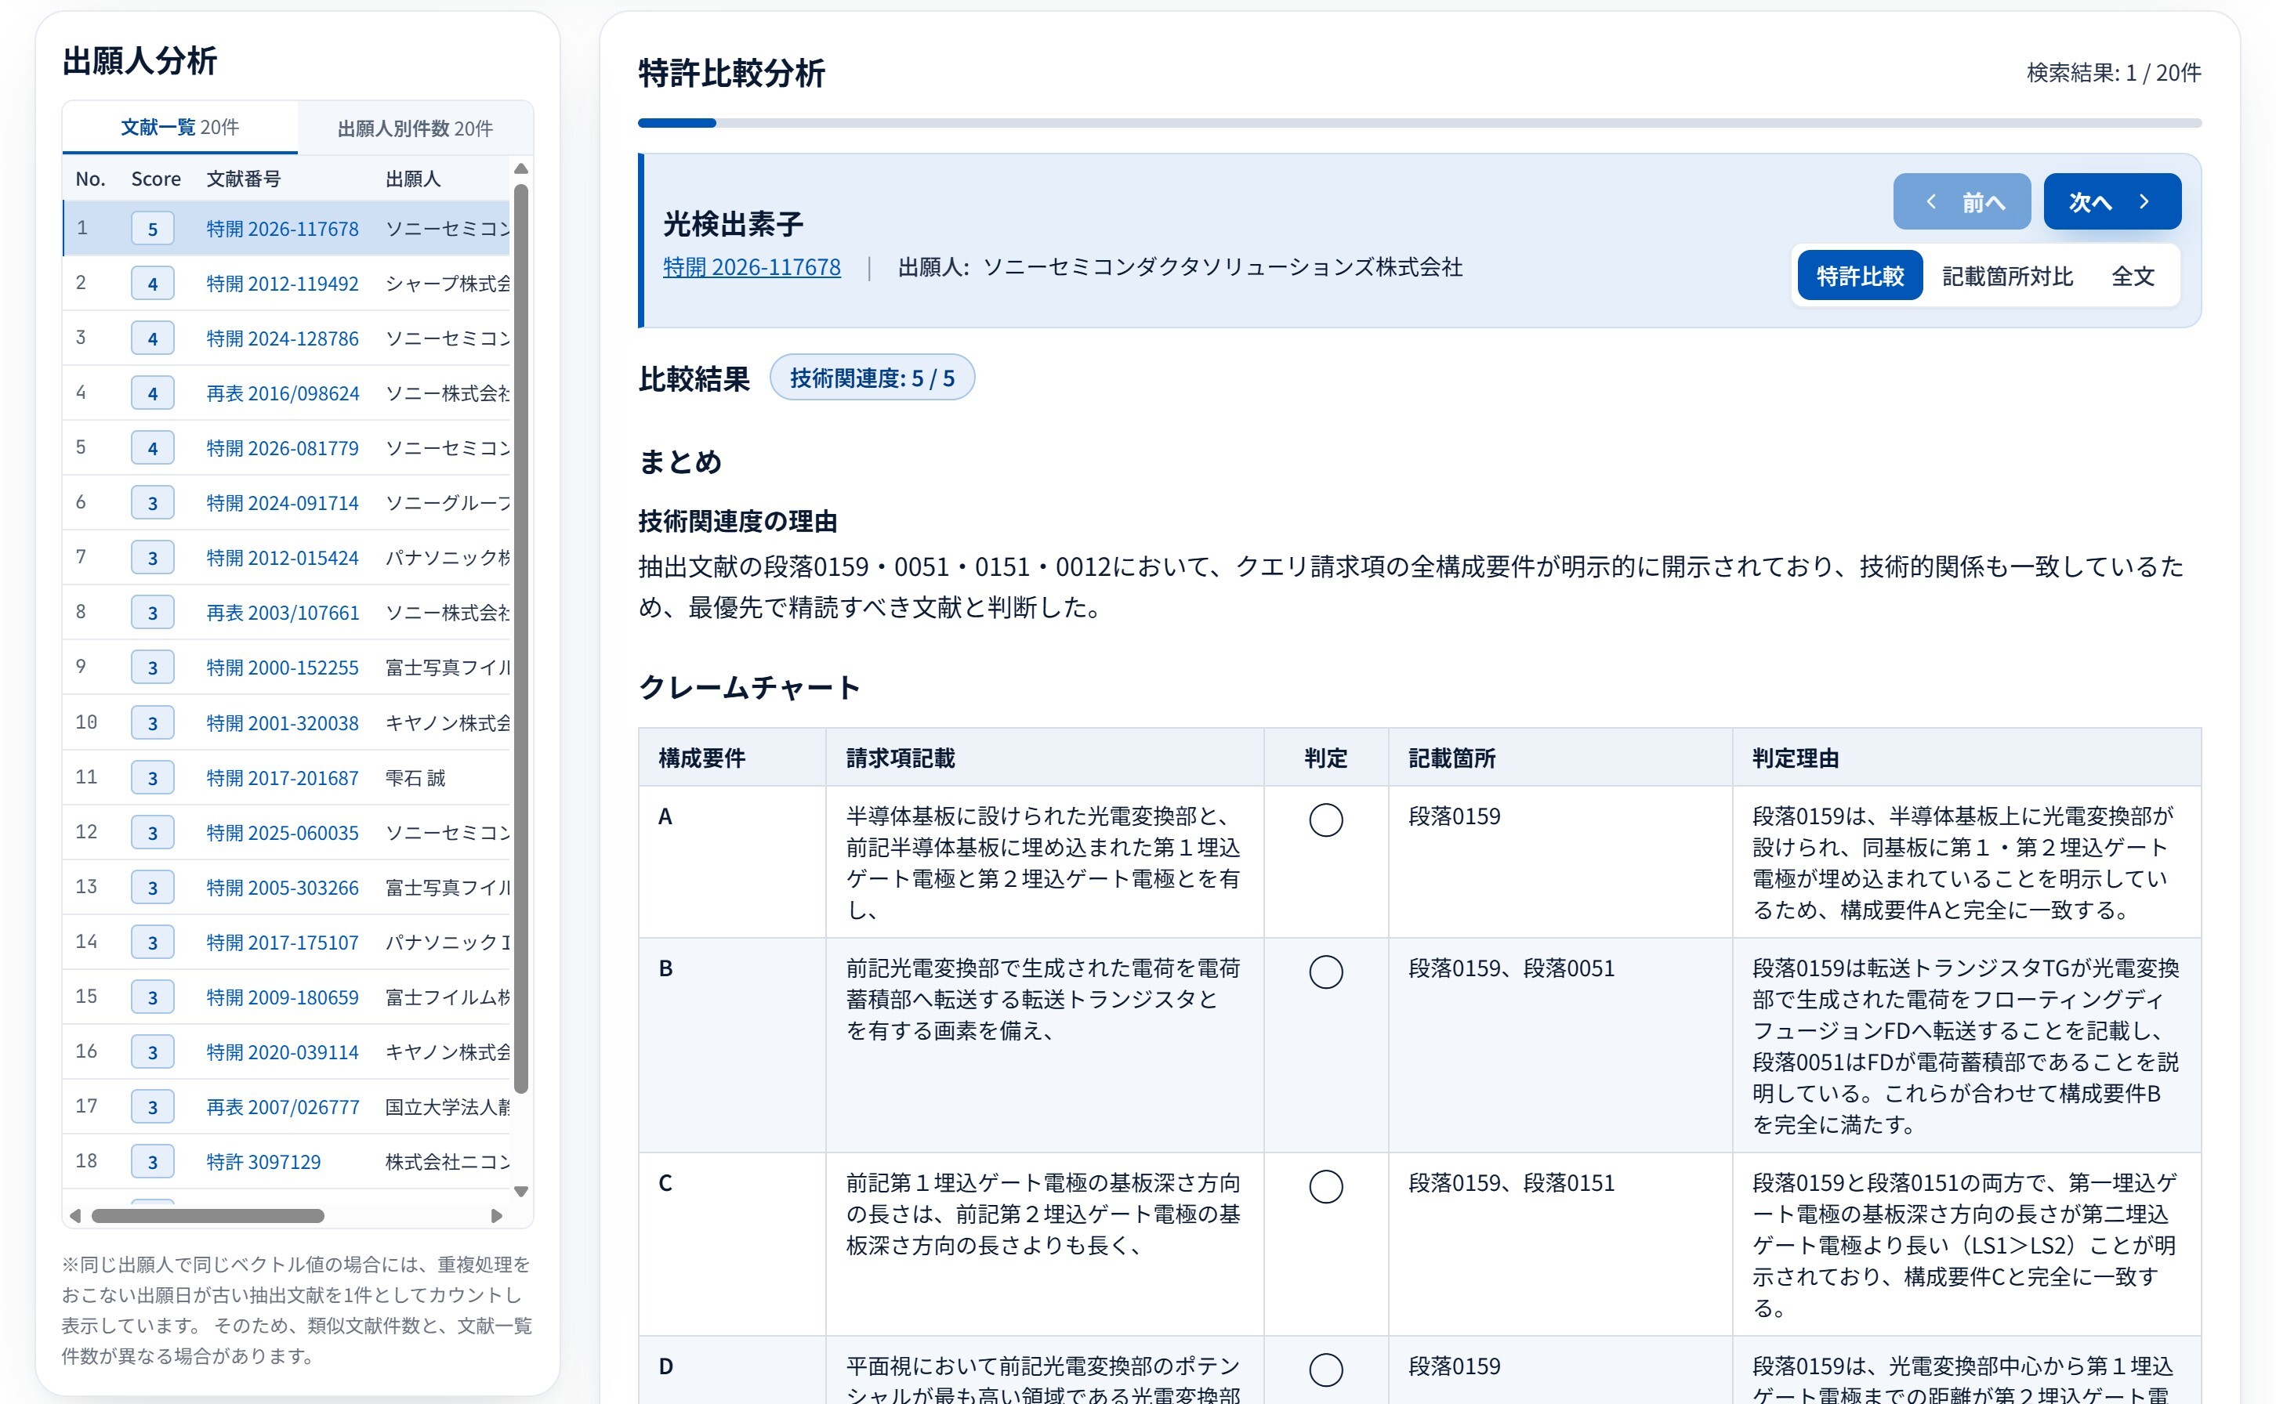Switch to 記載箇所対比 view

[x=2006, y=276]
